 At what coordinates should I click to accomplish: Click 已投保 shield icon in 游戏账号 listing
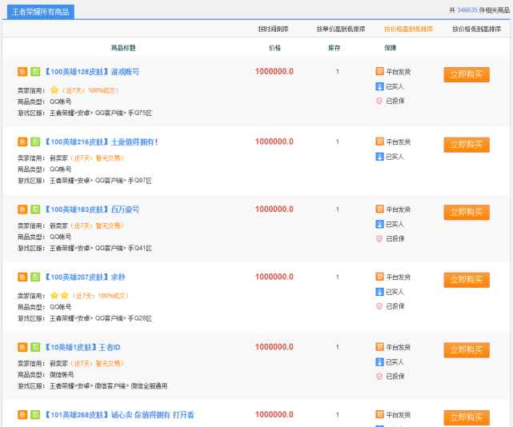[x=379, y=101]
